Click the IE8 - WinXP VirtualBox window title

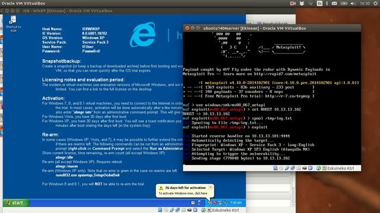pyautogui.click(x=68, y=11)
